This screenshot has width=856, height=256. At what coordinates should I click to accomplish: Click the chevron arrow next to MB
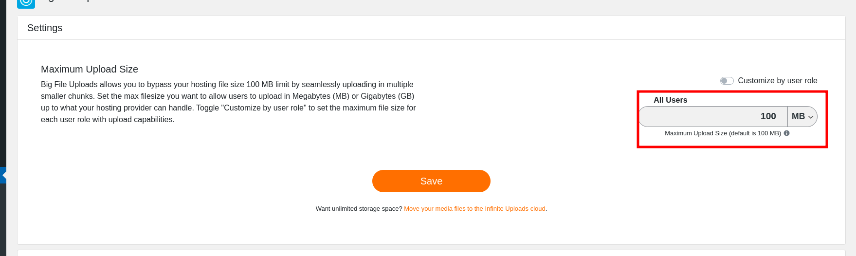pos(811,117)
